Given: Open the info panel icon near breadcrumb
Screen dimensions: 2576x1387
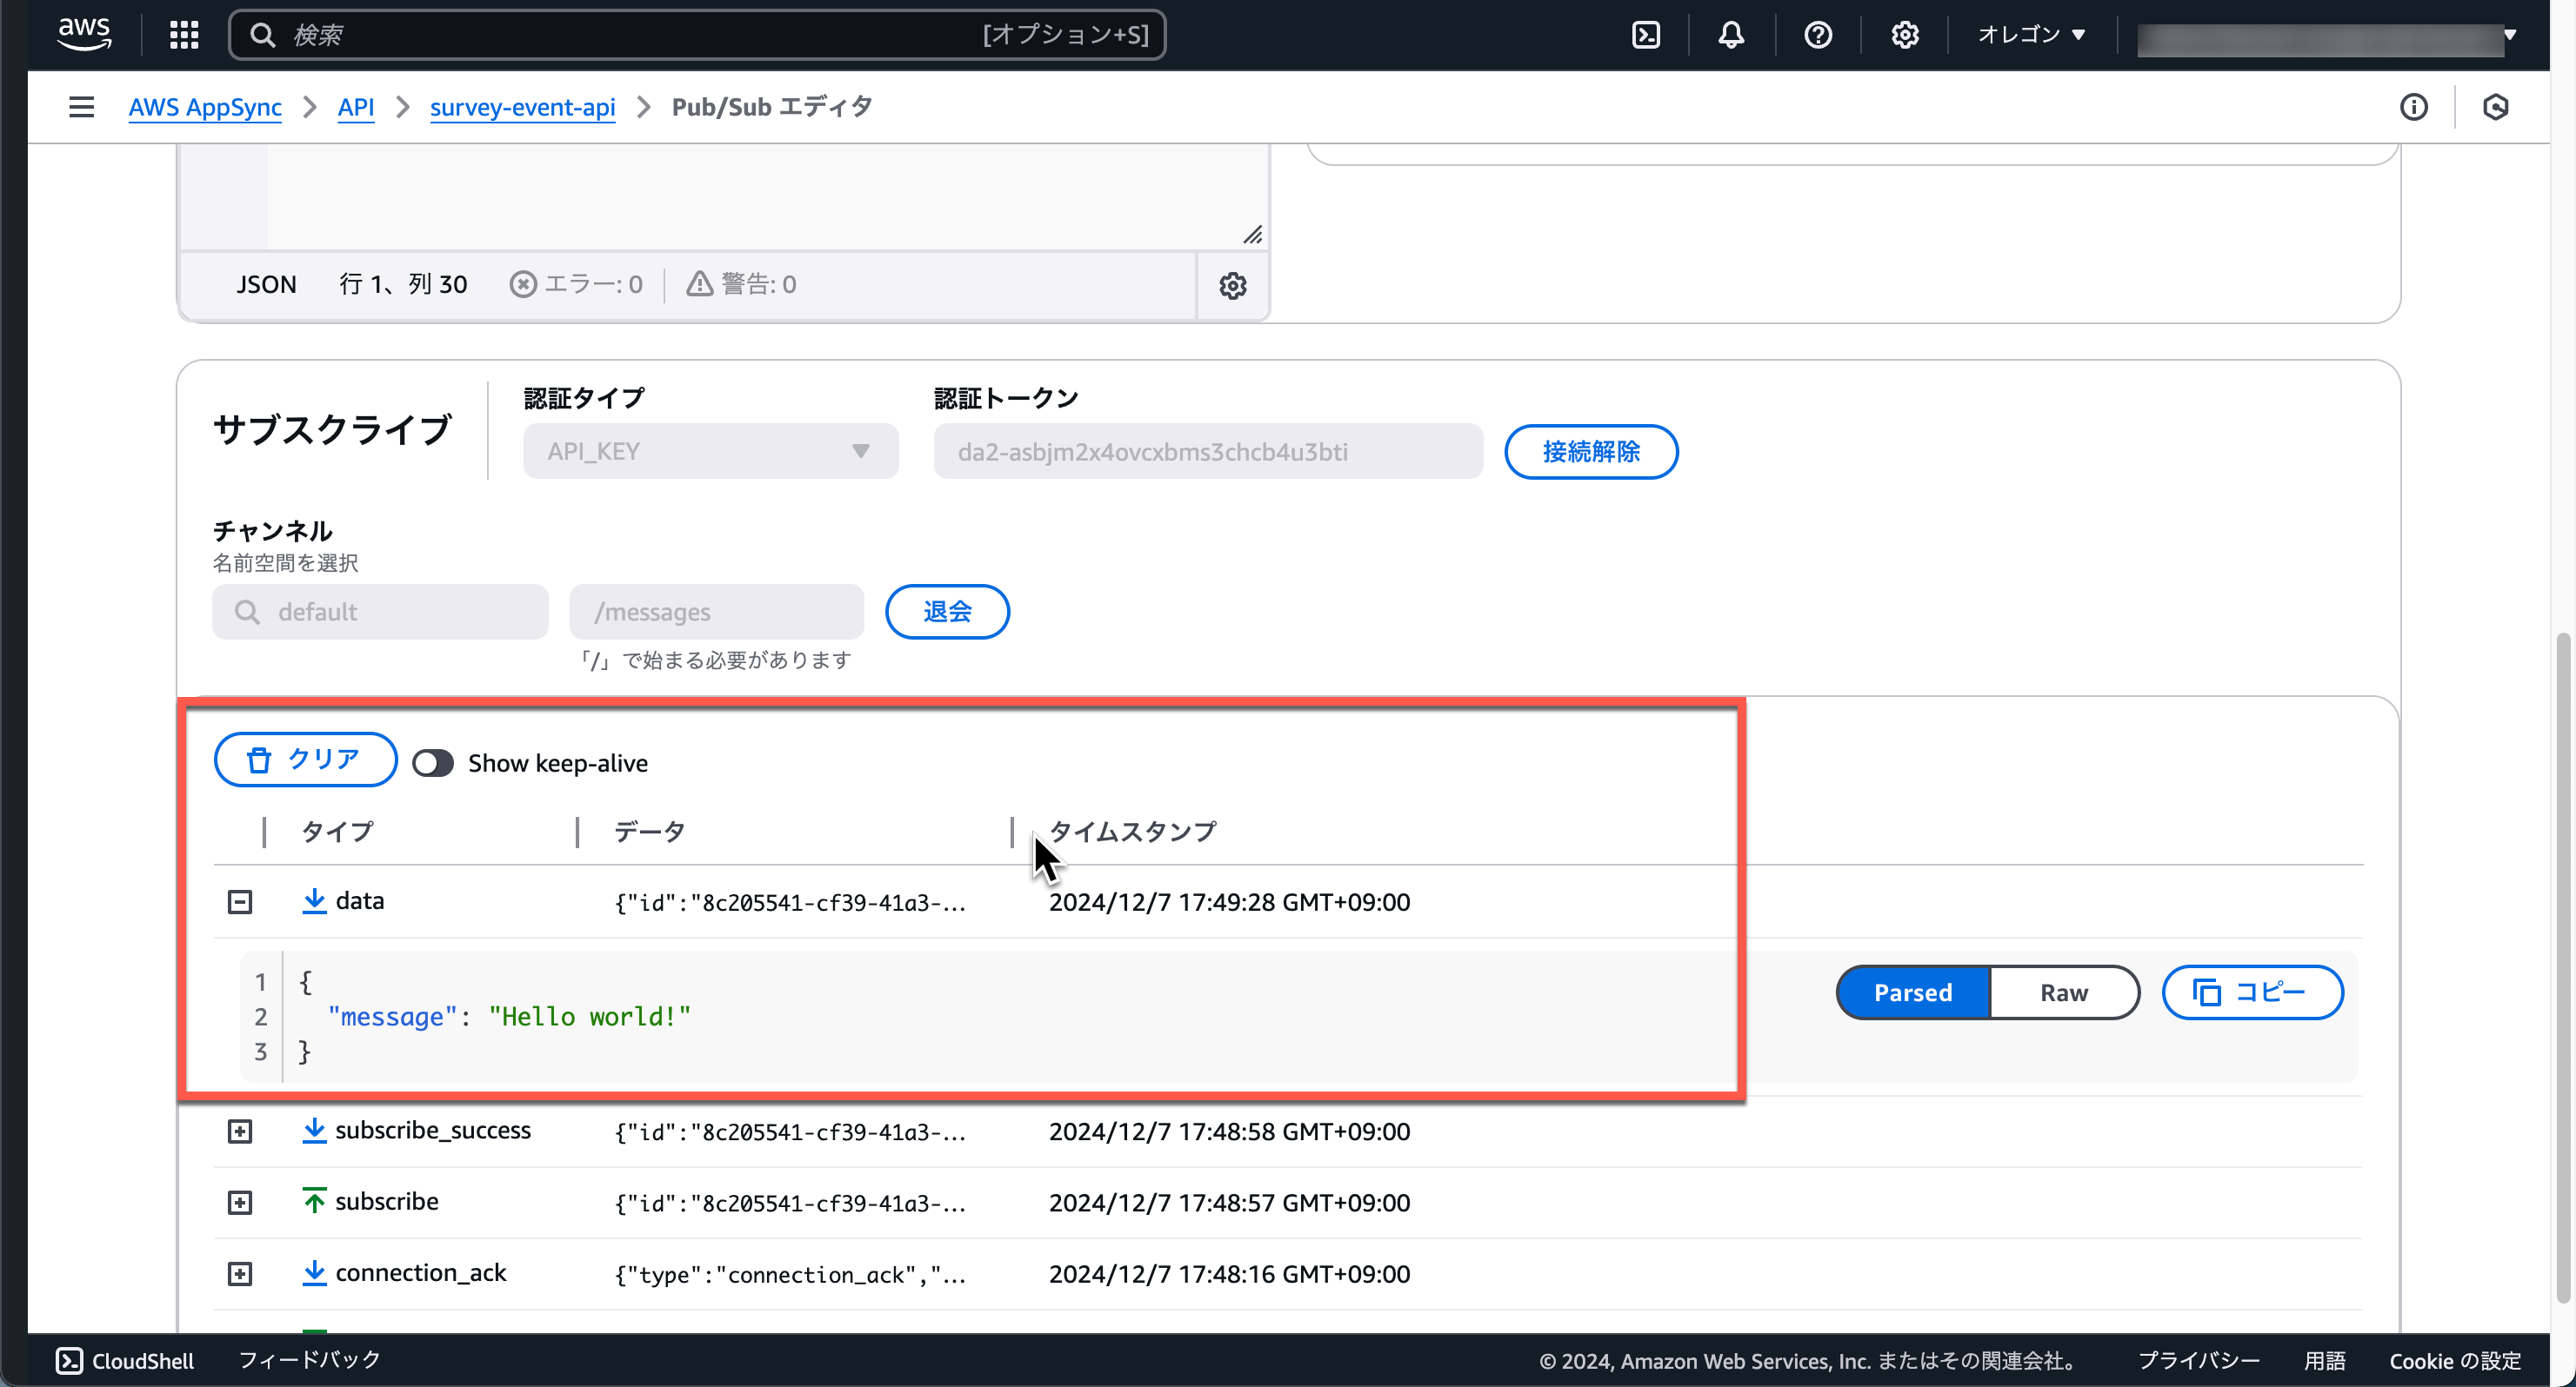Looking at the screenshot, I should [2415, 107].
